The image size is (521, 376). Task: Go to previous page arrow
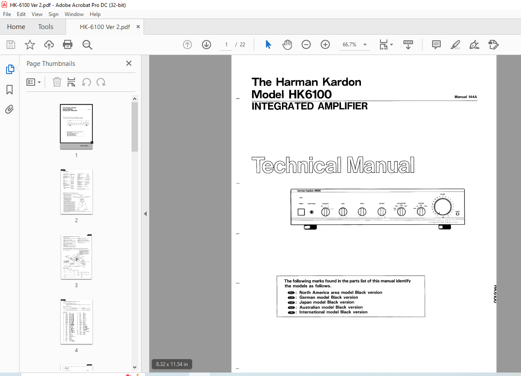pos(187,45)
